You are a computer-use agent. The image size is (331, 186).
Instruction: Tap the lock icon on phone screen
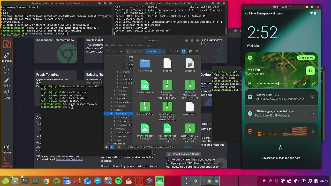[281, 148]
